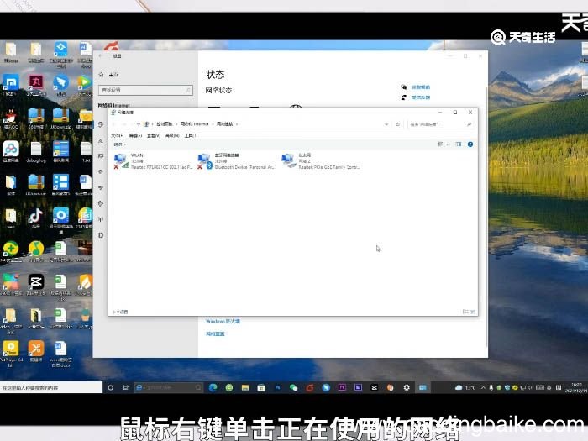The image size is (588, 441).
Task: Click the 'Internet' breadcrumb segment in address bar
Action: [x=194, y=124]
